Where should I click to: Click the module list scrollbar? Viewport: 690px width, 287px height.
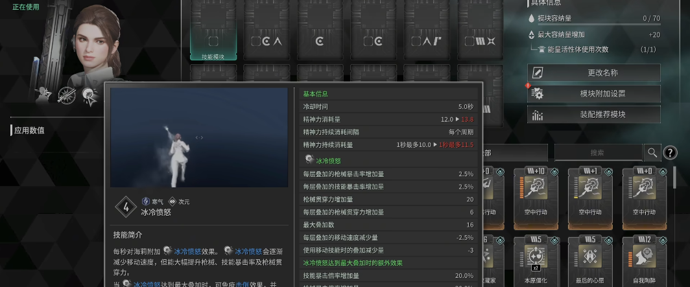point(675,177)
